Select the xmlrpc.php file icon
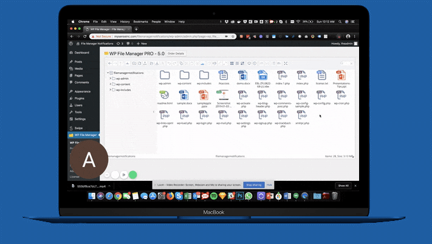 point(302,115)
